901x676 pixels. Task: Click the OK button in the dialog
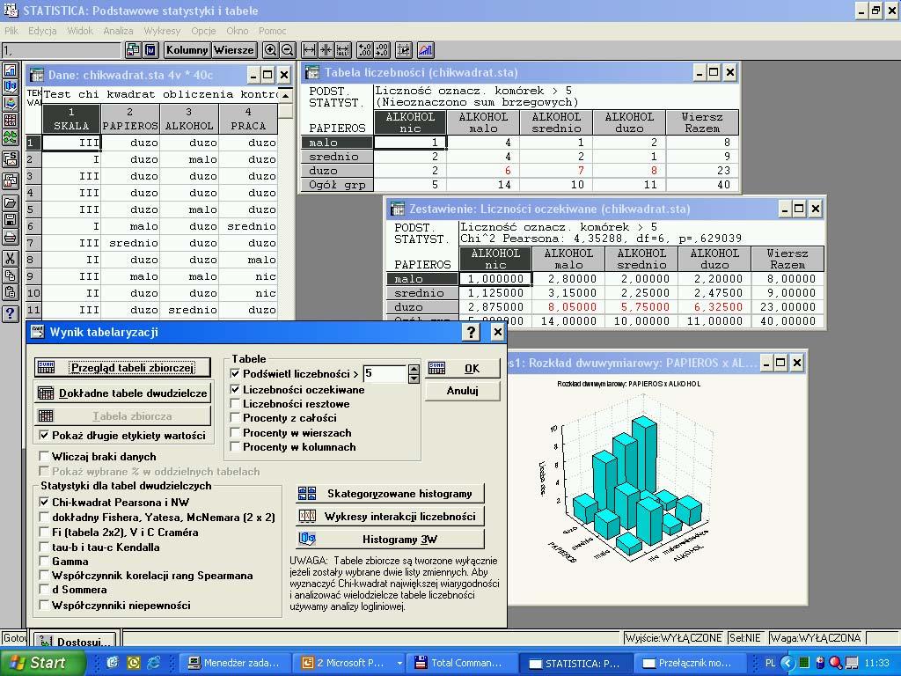[x=463, y=369]
